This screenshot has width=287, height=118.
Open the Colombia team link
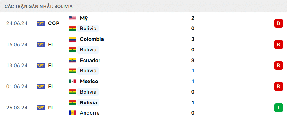click(92, 39)
